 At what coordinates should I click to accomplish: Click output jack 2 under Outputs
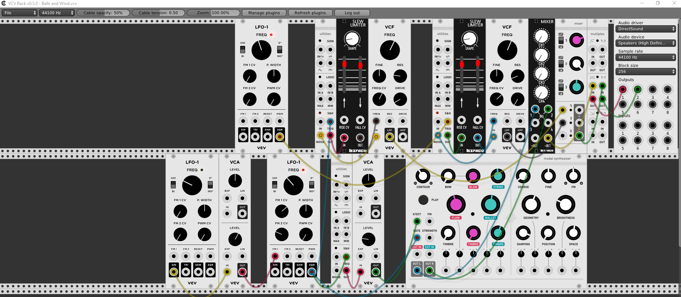pos(638,89)
